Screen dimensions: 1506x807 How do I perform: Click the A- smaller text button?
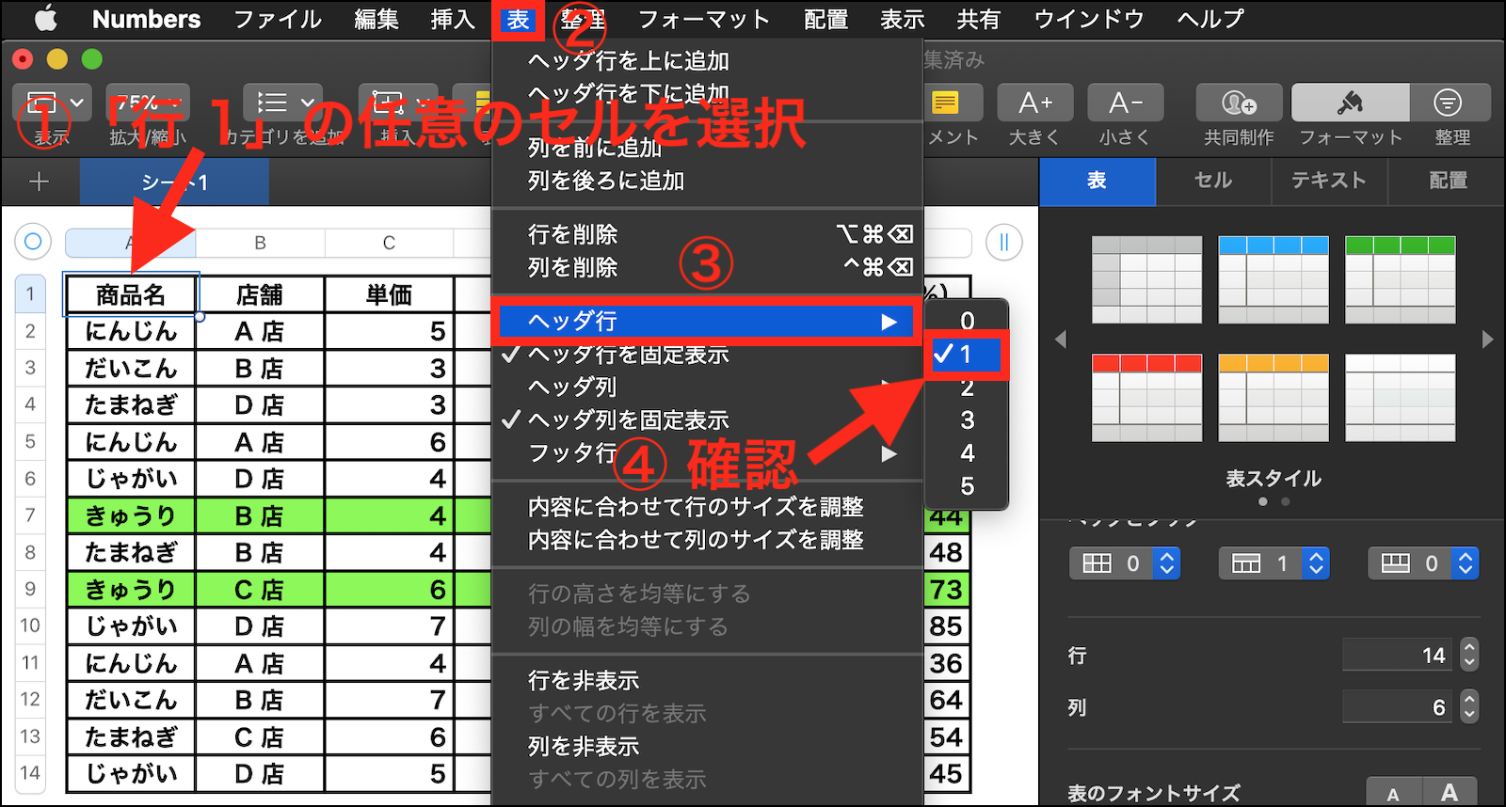(1126, 103)
